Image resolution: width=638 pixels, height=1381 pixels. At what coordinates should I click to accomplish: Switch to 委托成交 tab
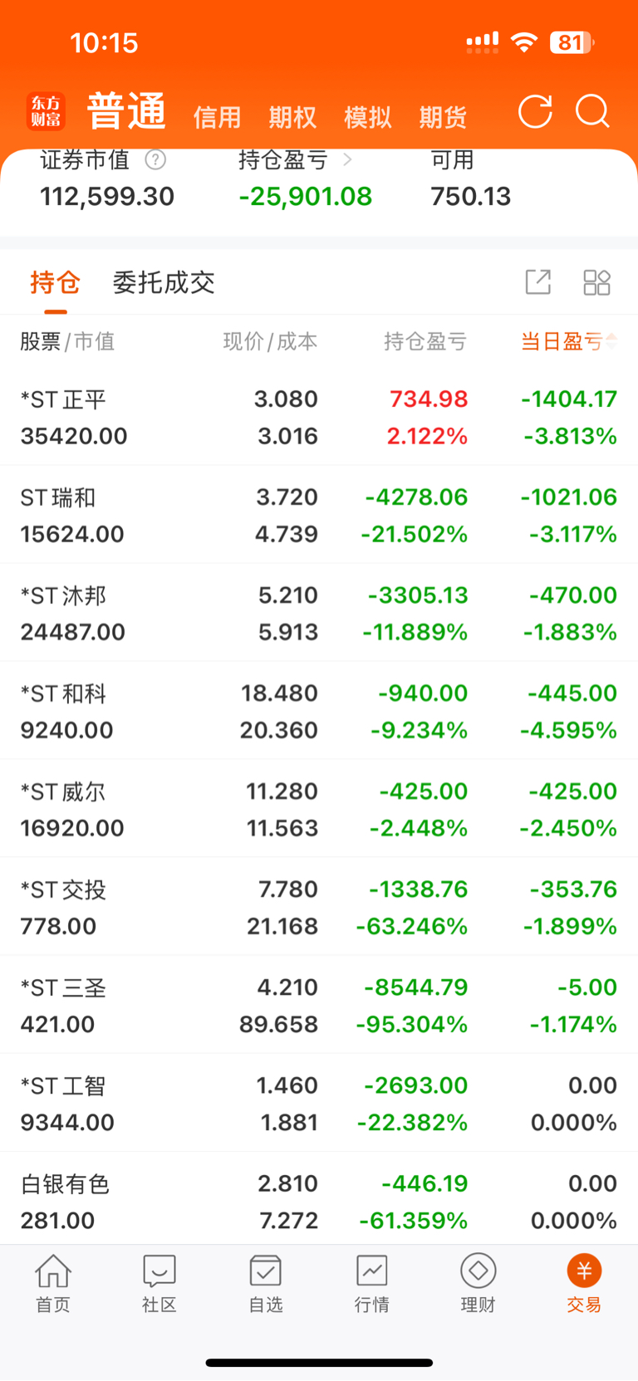(x=164, y=282)
